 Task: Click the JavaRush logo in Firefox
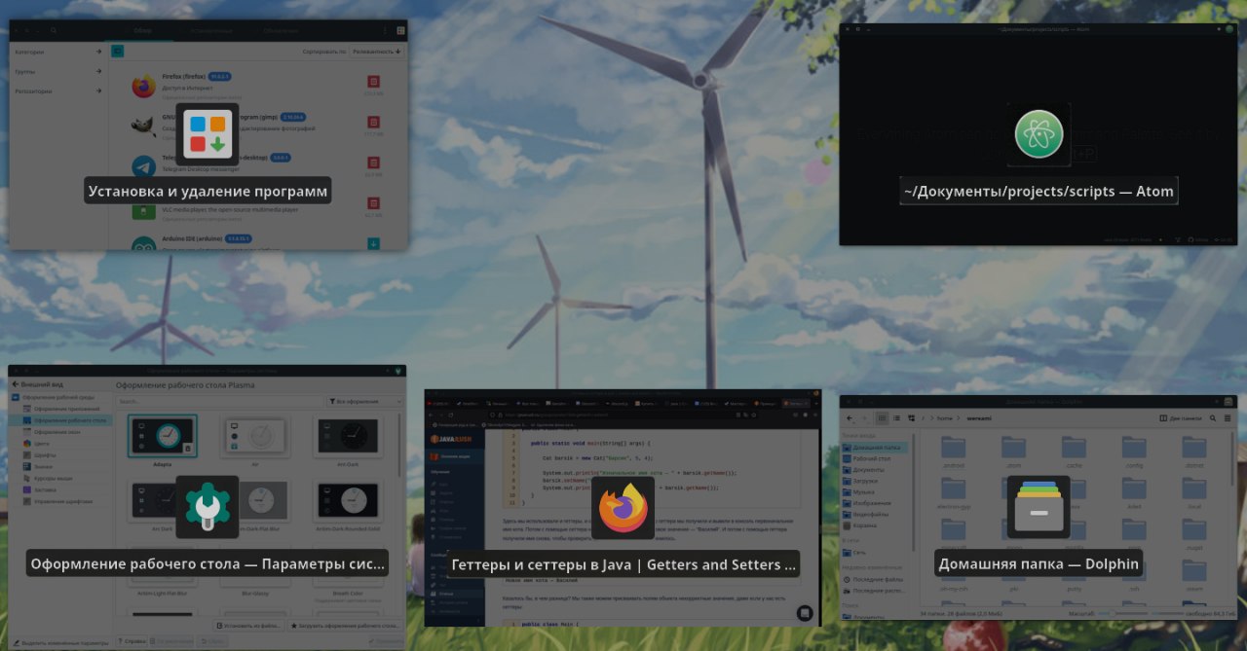pyautogui.click(x=449, y=438)
